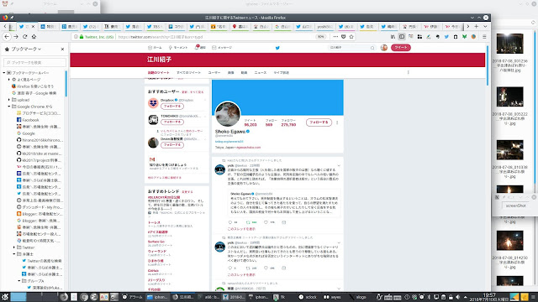
Task: Follow the Dropbox suggested user
Action: pyautogui.click(x=171, y=107)
